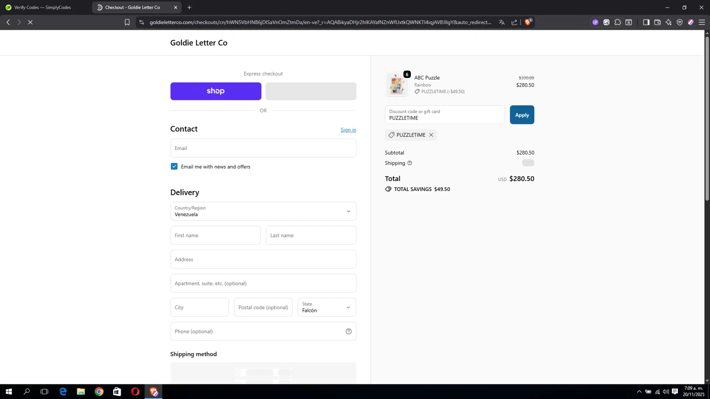Launch Microsoft Edge from the taskbar
The width and height of the screenshot is (710, 399).
point(63,391)
